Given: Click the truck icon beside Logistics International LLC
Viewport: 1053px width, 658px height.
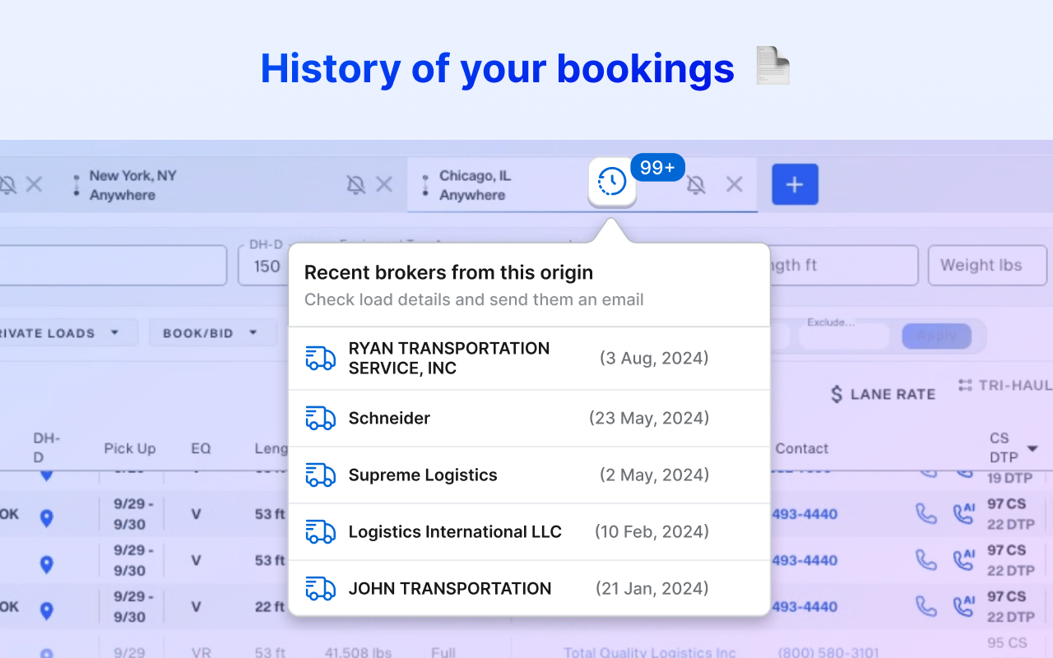Looking at the screenshot, I should pyautogui.click(x=320, y=531).
